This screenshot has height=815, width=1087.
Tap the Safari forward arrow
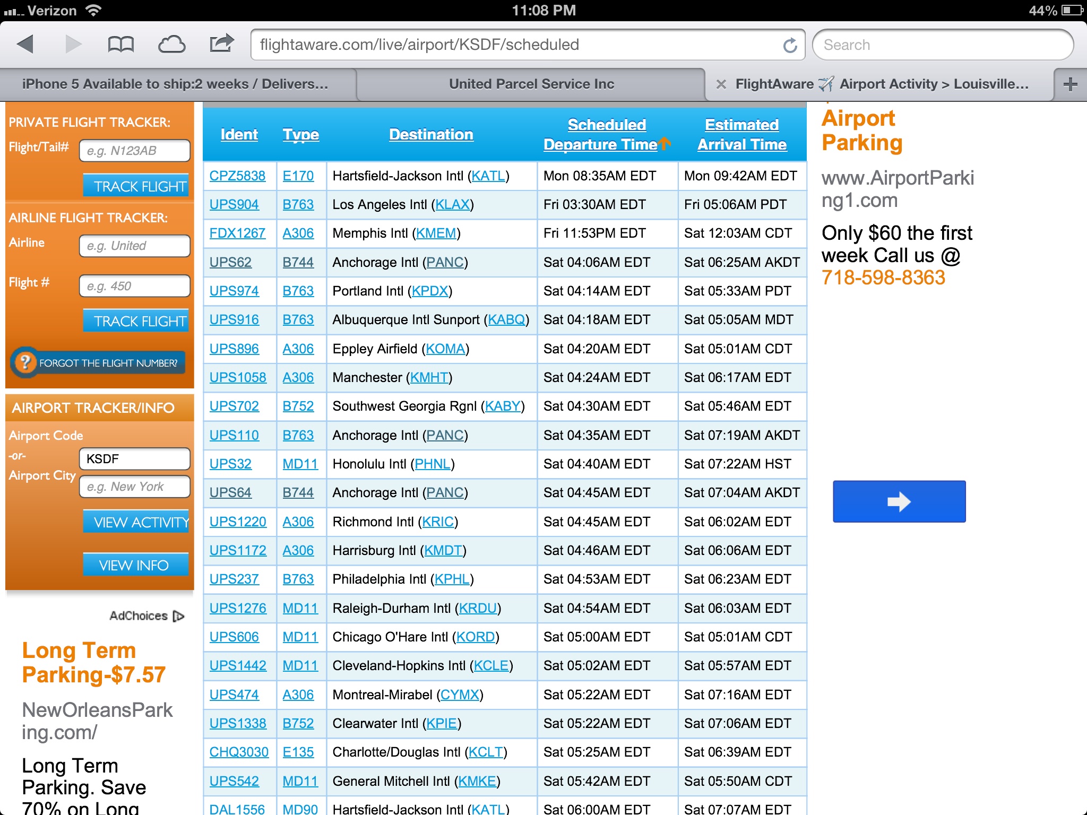(x=73, y=44)
